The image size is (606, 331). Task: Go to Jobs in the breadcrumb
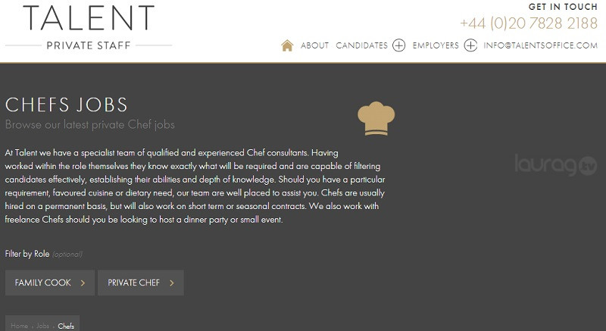[x=42, y=326]
